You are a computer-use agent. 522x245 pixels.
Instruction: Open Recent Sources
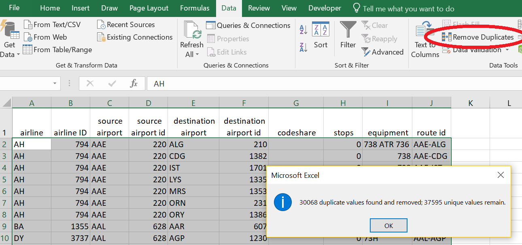[126, 25]
